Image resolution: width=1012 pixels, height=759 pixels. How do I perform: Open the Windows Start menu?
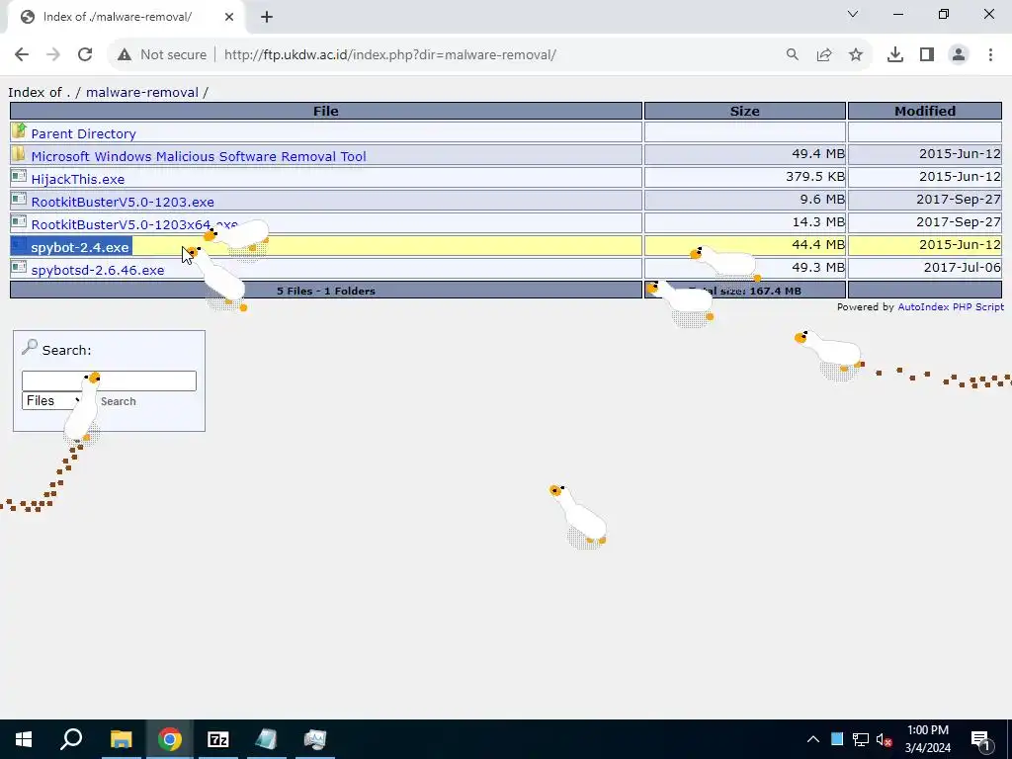point(24,739)
